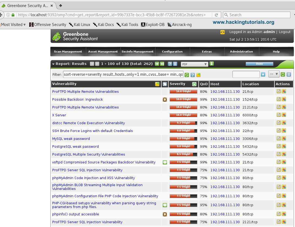Click vendor-fix icon on vsftpd backdoor row

pos(165,162)
